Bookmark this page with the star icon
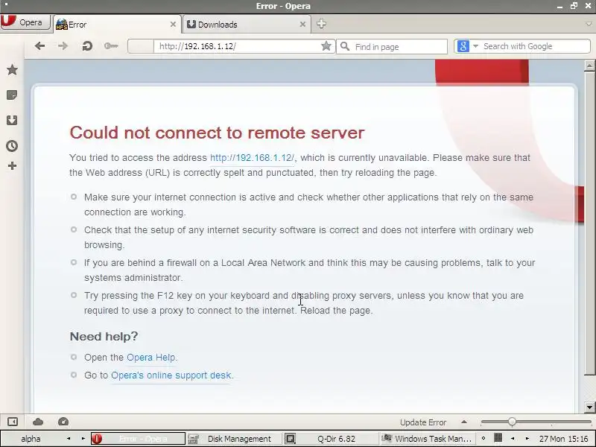The image size is (596, 447). (x=326, y=46)
